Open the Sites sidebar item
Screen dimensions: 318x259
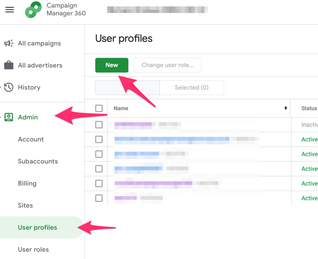[25, 205]
